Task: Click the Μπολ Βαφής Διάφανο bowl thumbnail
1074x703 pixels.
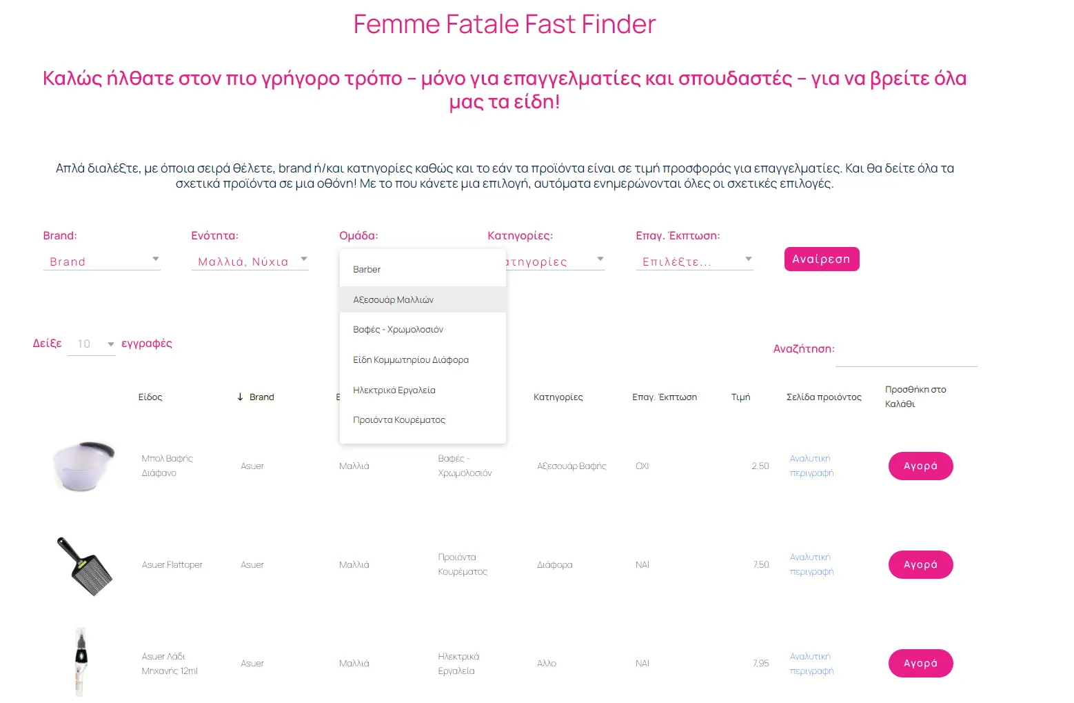Action: click(x=83, y=466)
